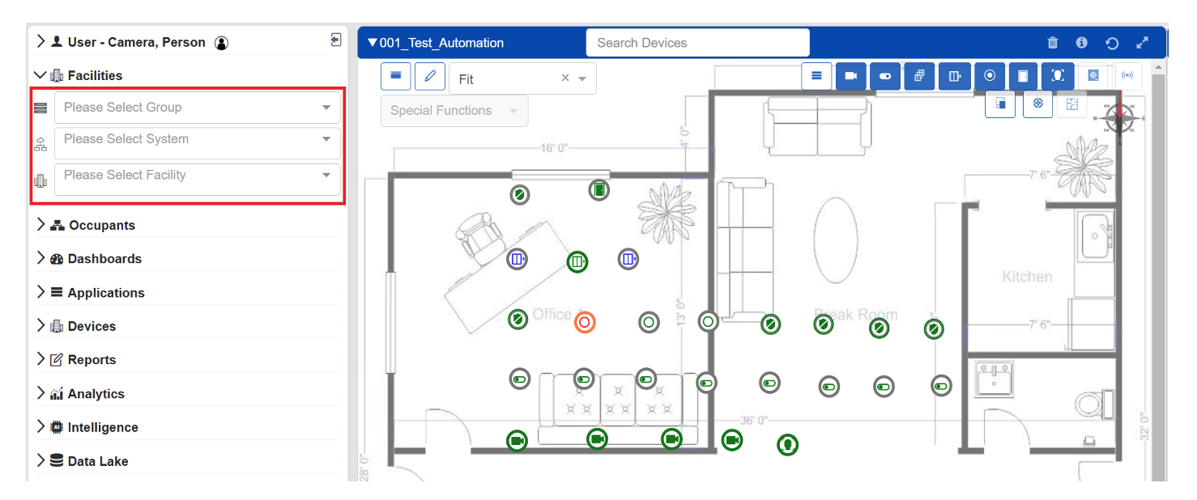Open the Fit zoom level dropdown

[x=582, y=79]
